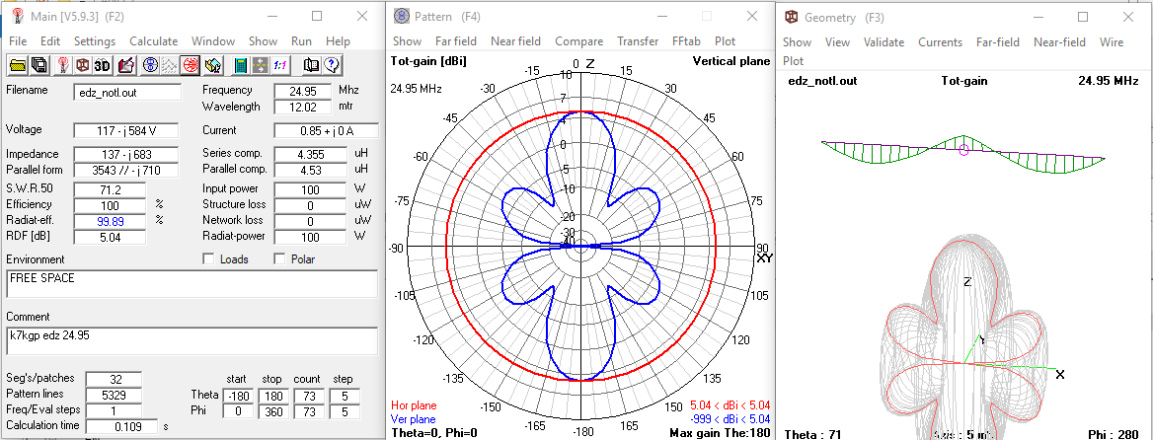Click the Comment box k7kgp edz 24.95
This screenshot has height=440, width=1153.
(192, 340)
